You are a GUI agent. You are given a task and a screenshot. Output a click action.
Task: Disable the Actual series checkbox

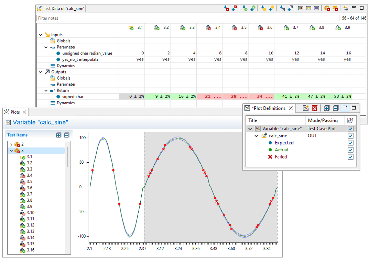[x=350, y=150]
